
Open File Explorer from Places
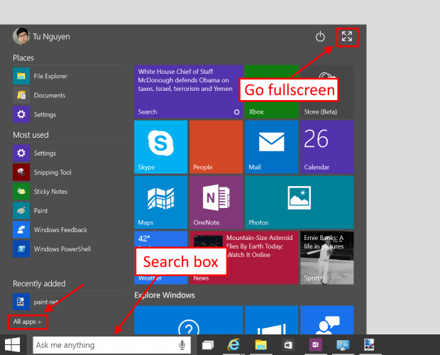click(67, 76)
